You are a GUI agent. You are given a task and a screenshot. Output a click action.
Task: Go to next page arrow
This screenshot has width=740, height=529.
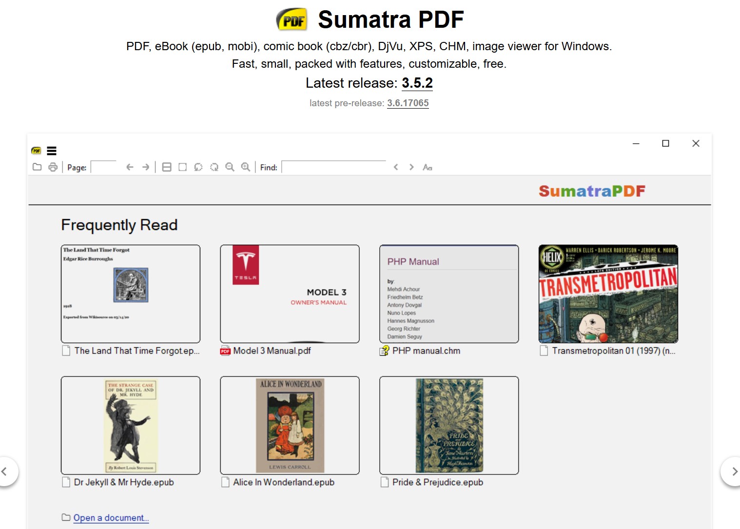click(x=146, y=167)
